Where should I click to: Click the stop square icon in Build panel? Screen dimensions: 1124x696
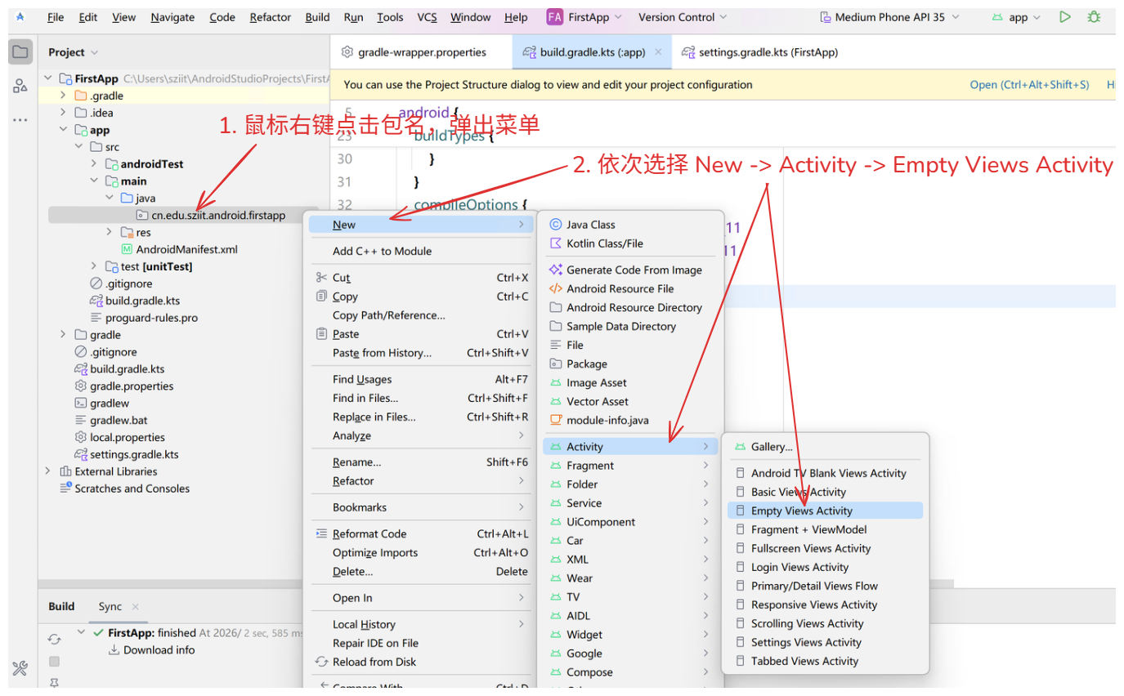(x=54, y=661)
